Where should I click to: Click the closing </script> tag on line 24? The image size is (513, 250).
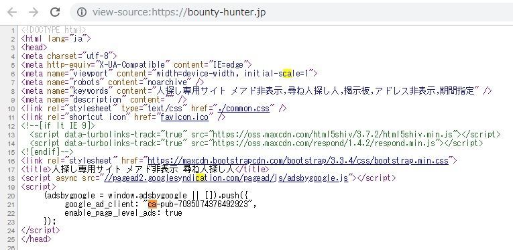40,230
